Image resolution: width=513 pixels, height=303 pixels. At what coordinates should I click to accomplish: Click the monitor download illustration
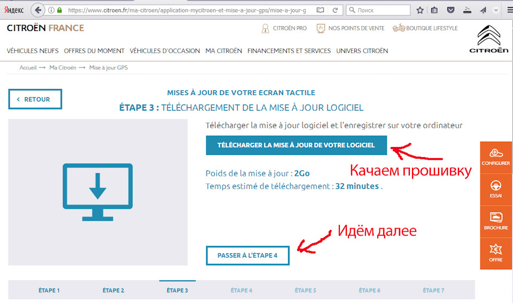(x=98, y=192)
